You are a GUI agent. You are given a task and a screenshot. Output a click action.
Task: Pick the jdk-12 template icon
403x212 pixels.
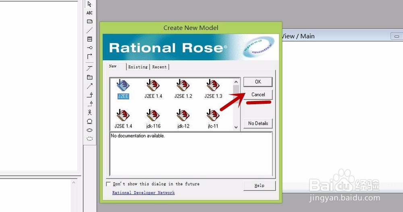click(183, 119)
